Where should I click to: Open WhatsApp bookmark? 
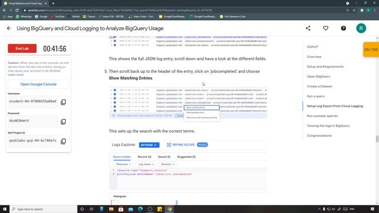[24, 17]
